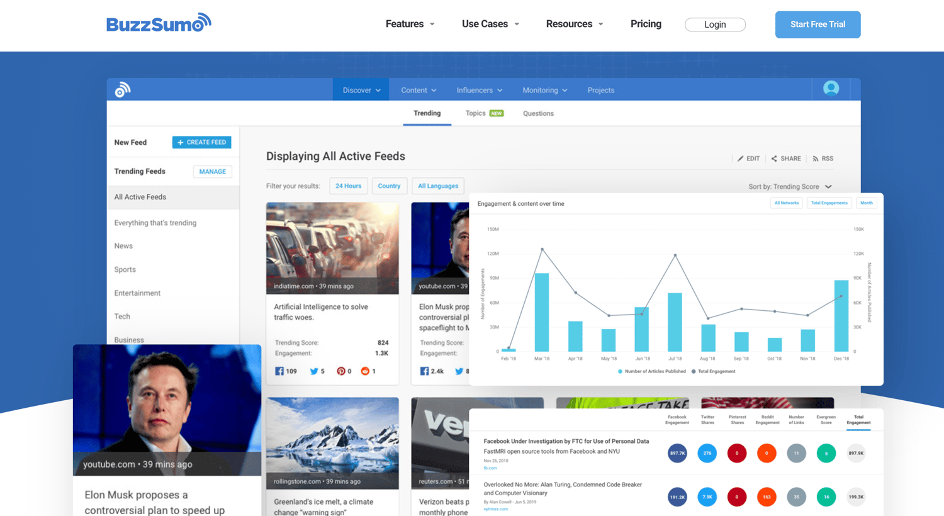This screenshot has width=944, height=516.
Task: Click the Facebook icon beside count 2.4k
Action: click(424, 371)
